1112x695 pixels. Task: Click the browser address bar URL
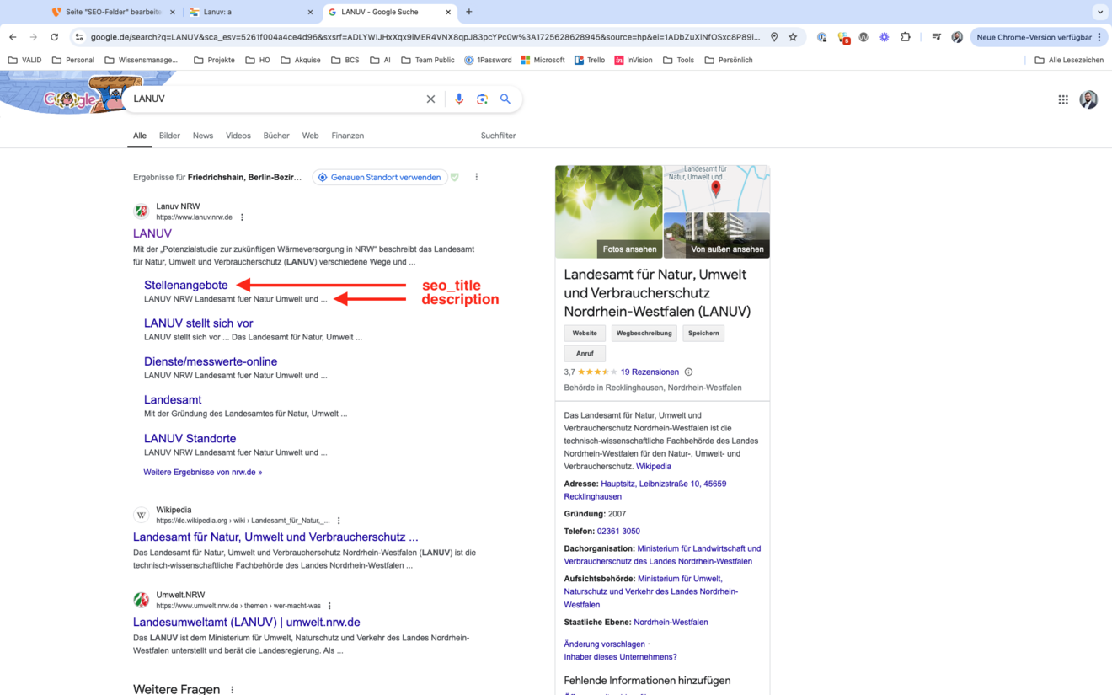pos(425,37)
